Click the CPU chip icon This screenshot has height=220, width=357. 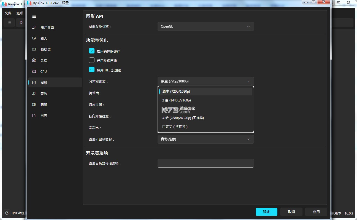(x=34, y=71)
